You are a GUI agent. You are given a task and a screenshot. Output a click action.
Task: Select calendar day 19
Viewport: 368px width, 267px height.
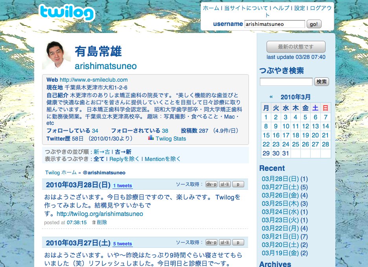305,135
